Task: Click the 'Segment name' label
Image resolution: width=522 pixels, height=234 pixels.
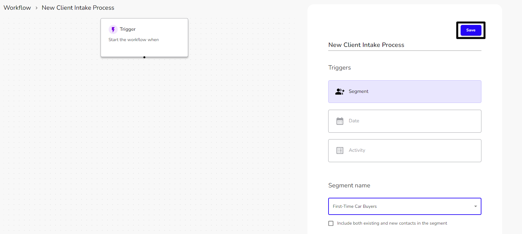Action: click(x=349, y=185)
